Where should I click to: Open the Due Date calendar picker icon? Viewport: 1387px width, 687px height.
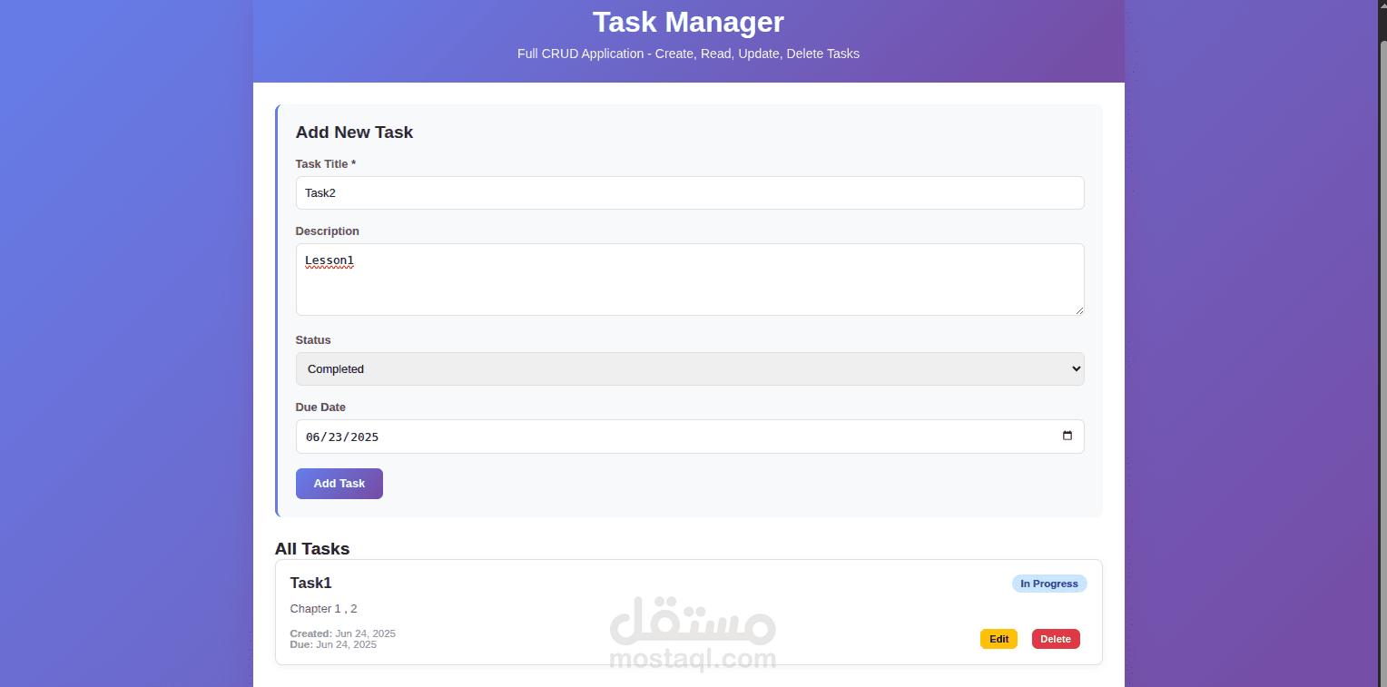point(1067,437)
